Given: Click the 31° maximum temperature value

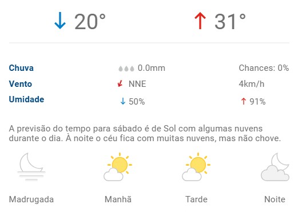Looking at the screenshot, I should (230, 22).
